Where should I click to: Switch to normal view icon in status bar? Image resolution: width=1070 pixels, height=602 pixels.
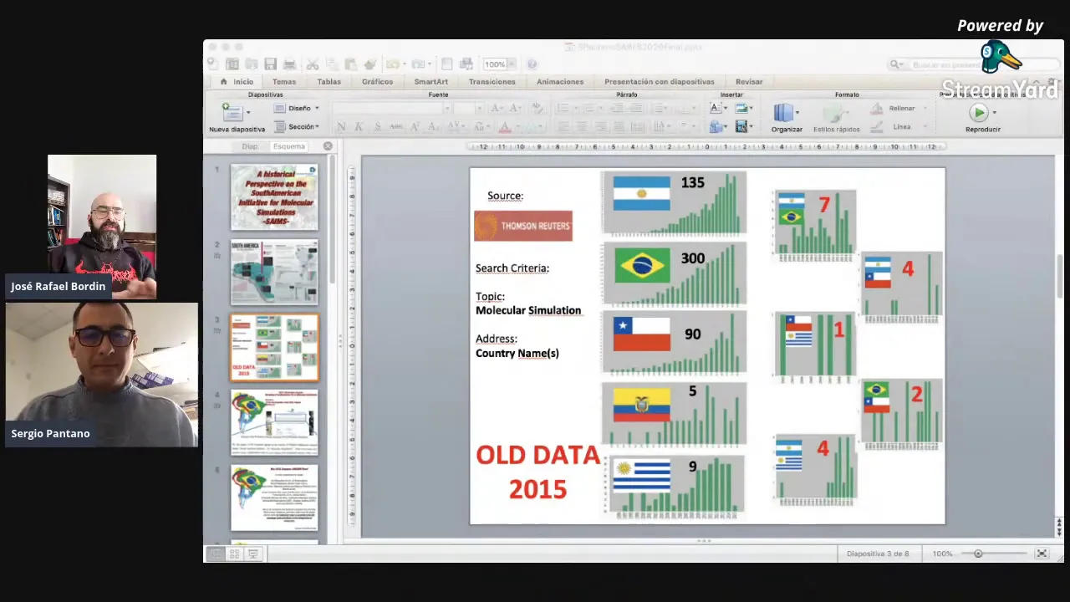point(217,554)
